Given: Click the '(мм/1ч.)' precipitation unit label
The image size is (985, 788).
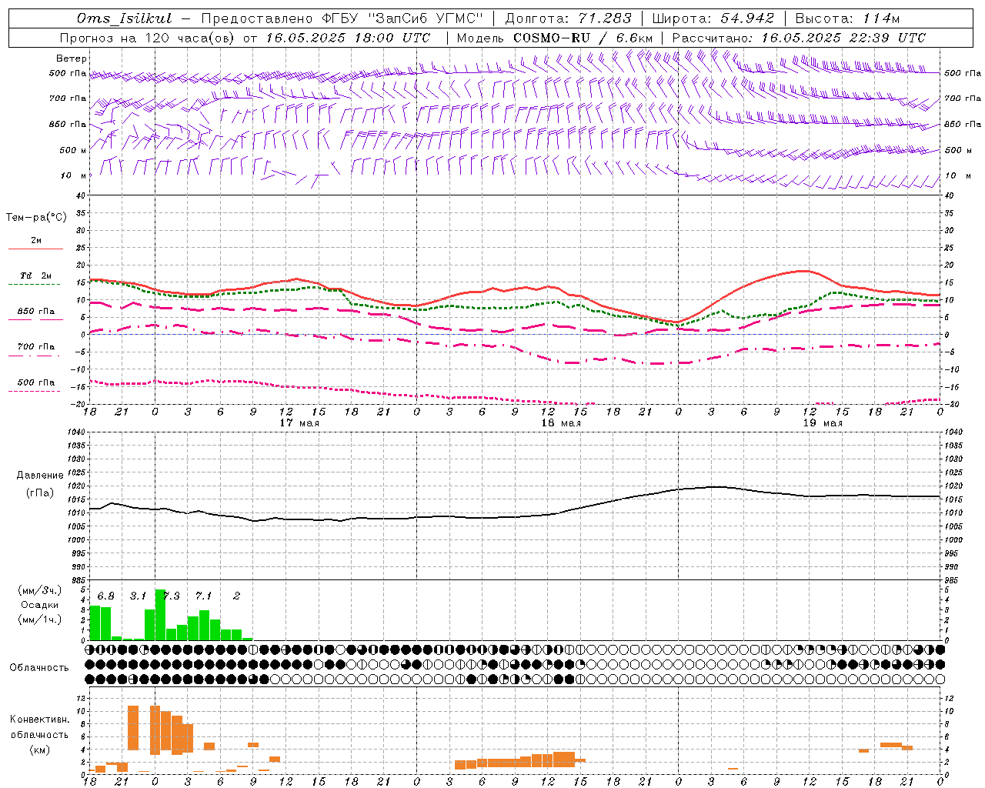Looking at the screenshot, I should tap(38, 619).
